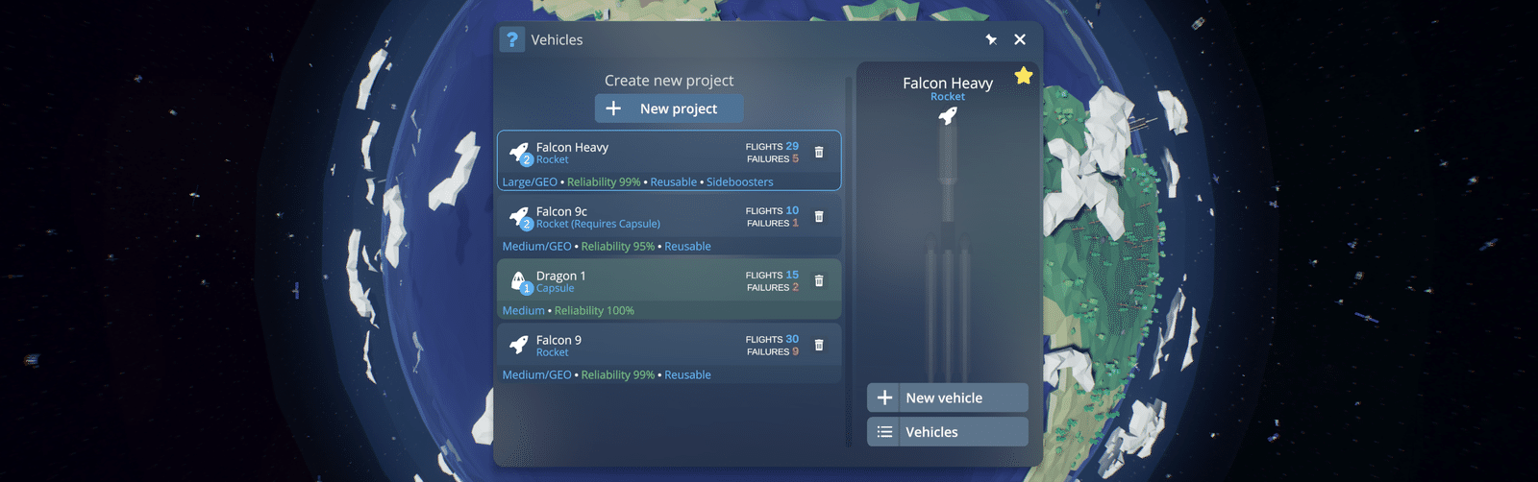1538x482 pixels.
Task: Open the Vehicles list button
Action: (948, 432)
